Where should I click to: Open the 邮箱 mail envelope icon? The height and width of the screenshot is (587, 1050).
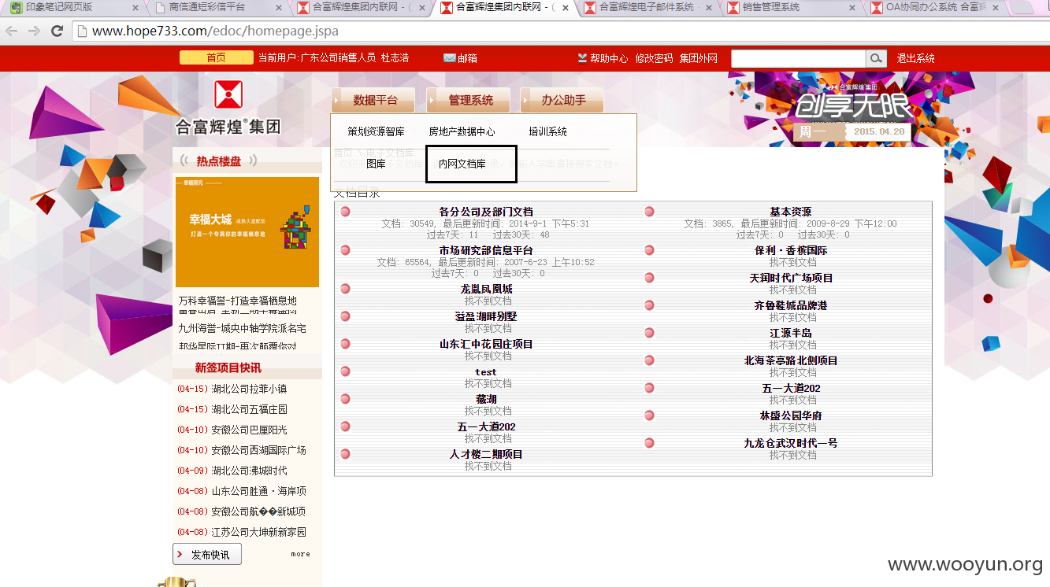coord(450,58)
